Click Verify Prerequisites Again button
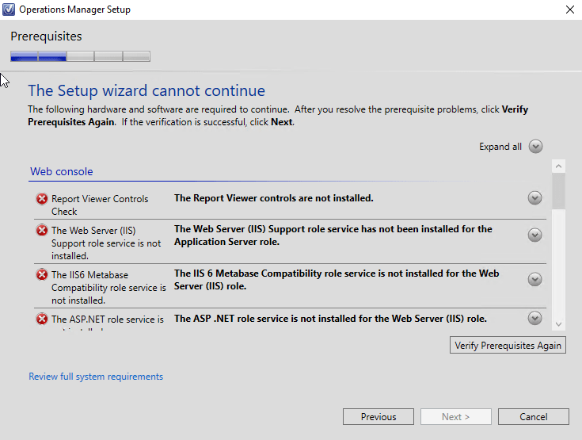This screenshot has height=440, width=582. (508, 345)
